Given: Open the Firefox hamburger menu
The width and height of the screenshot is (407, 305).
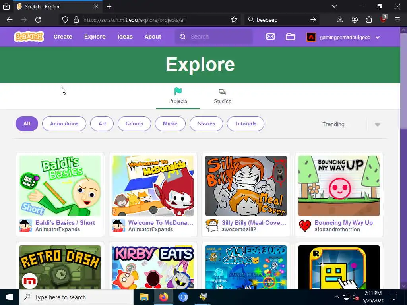Looking at the screenshot, I should tap(397, 20).
